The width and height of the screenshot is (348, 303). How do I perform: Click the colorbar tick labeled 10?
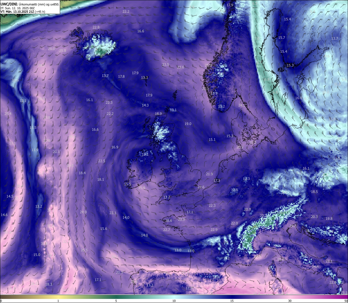tap(174, 301)
